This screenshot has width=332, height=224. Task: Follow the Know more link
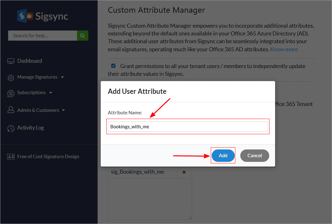click(x=284, y=49)
